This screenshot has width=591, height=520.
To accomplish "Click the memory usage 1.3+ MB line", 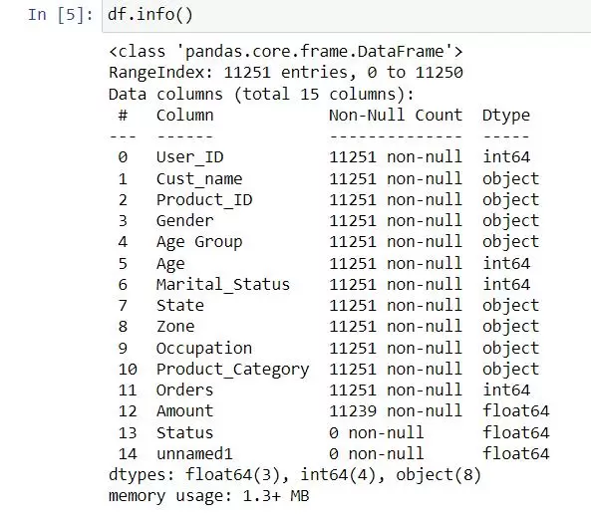I will click(x=209, y=496).
